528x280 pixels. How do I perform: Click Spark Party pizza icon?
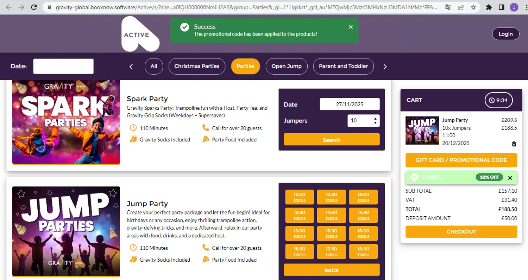(206, 139)
